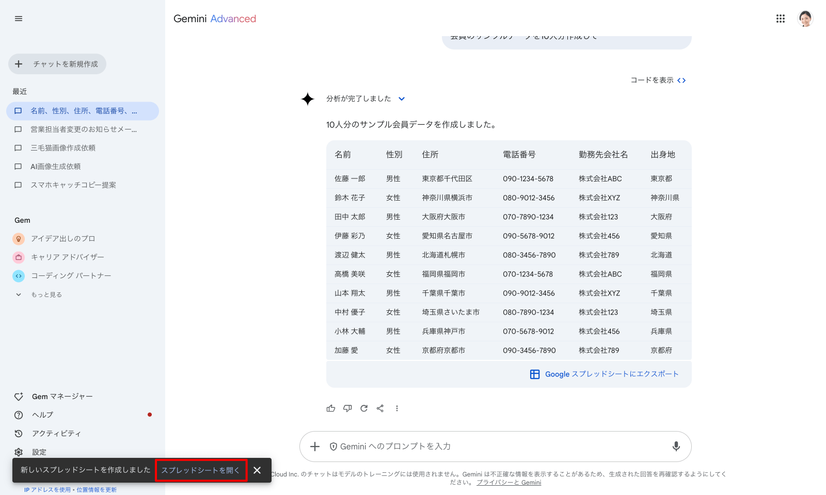826x495 pixels.
Task: Open the account profile avatar
Action: 805,19
